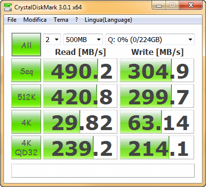206x187 pixels.
Task: Click the Seq write result 304.9
Action: [x=157, y=70]
